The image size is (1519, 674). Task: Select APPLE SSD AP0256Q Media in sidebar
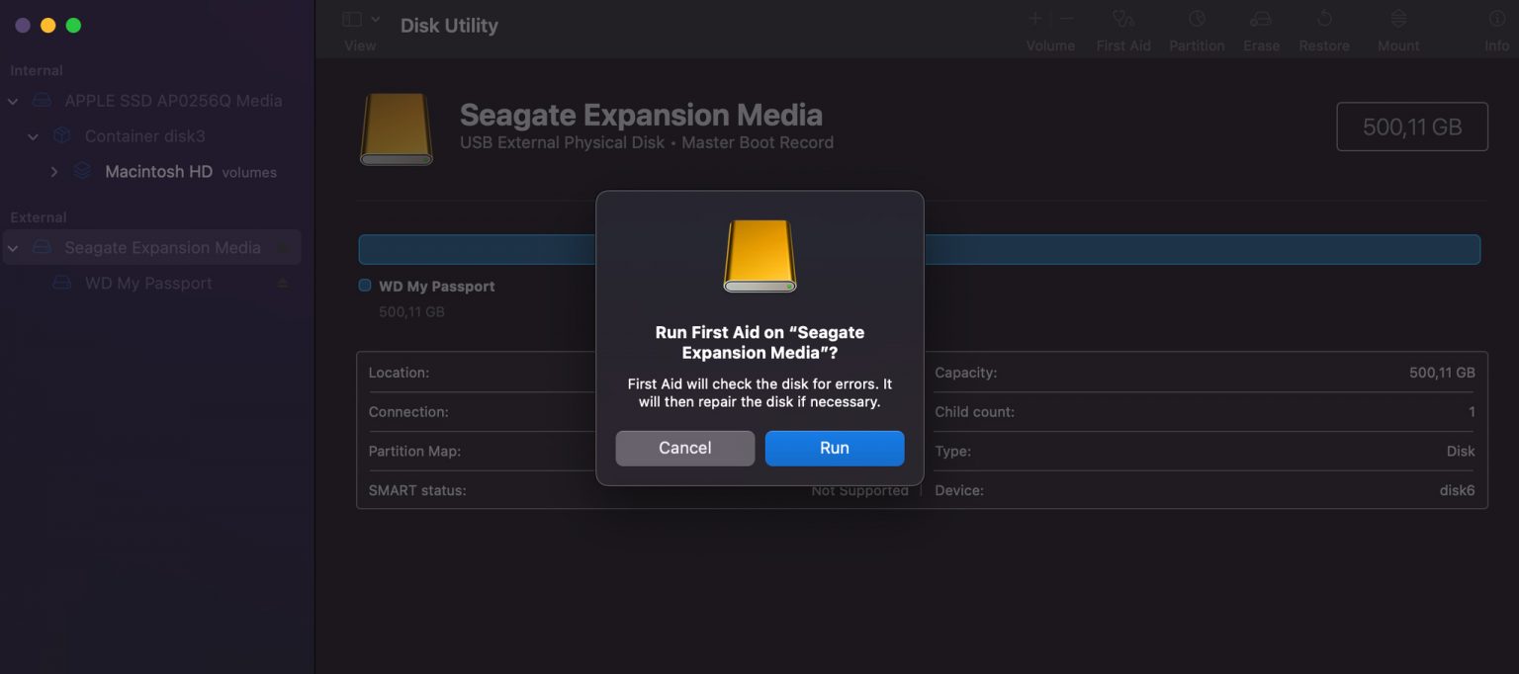173,100
